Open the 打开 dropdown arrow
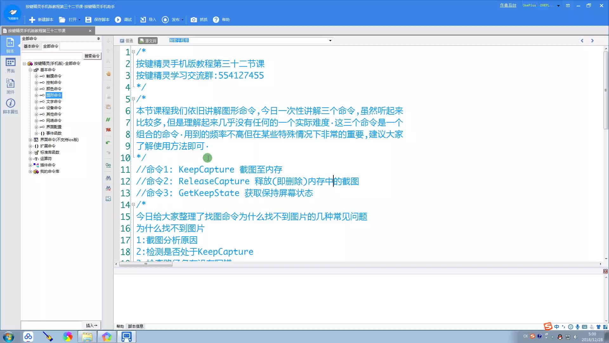This screenshot has width=609, height=343. tap(79, 20)
